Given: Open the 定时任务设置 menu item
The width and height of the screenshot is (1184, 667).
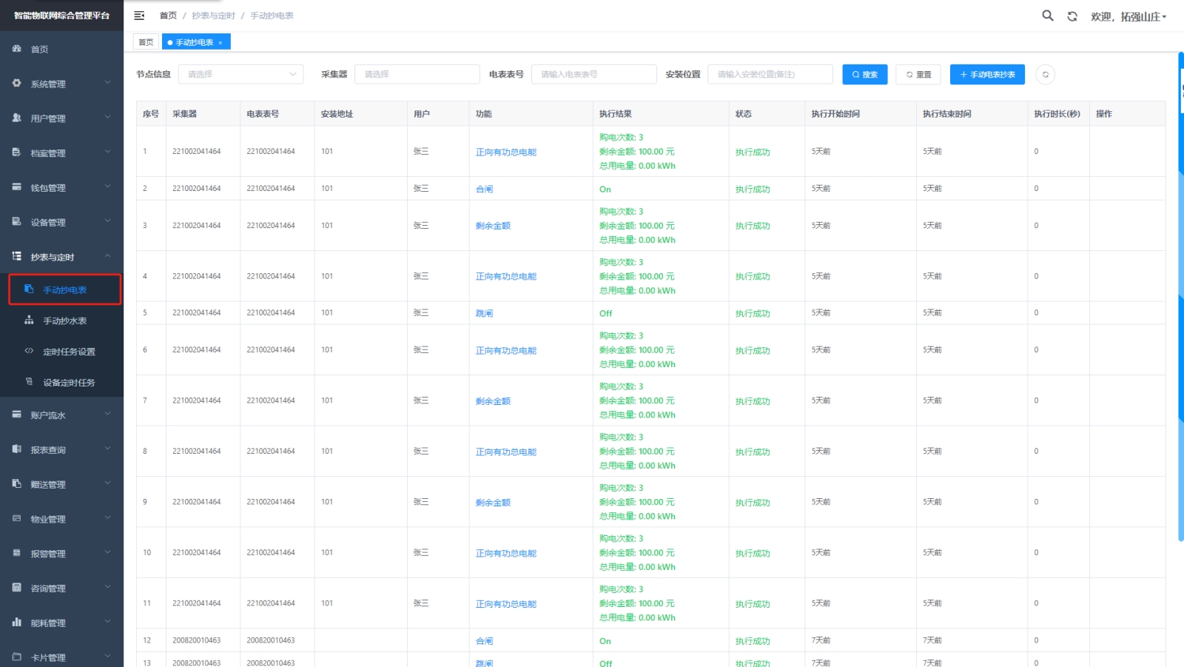Looking at the screenshot, I should pos(69,352).
